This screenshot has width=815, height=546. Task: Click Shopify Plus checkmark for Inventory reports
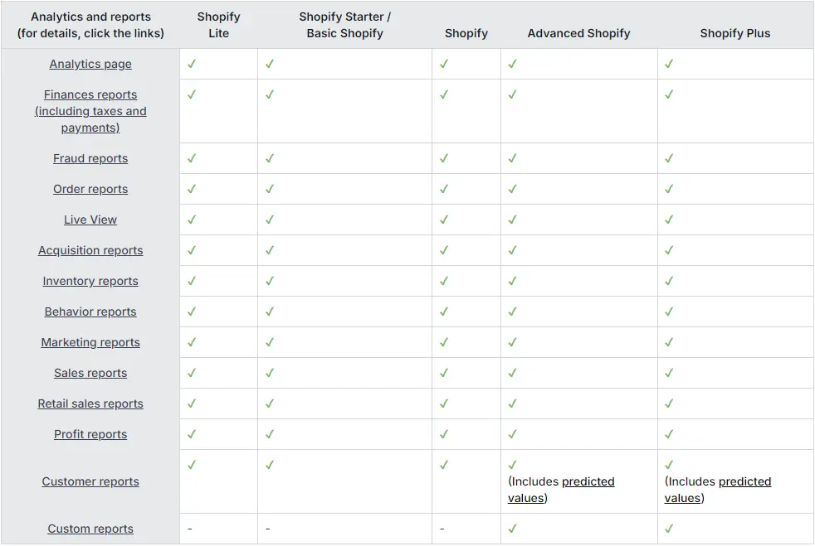669,281
